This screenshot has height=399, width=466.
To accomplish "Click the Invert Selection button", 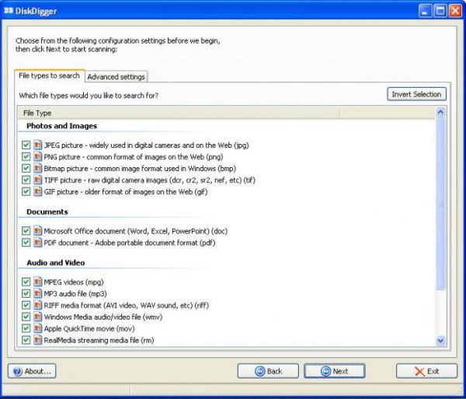I will tap(416, 94).
